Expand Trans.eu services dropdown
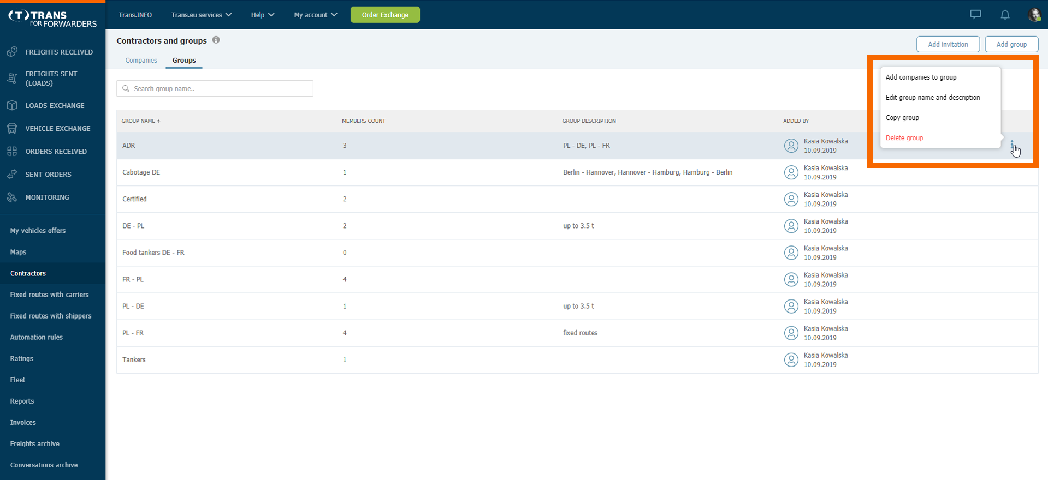 201,15
